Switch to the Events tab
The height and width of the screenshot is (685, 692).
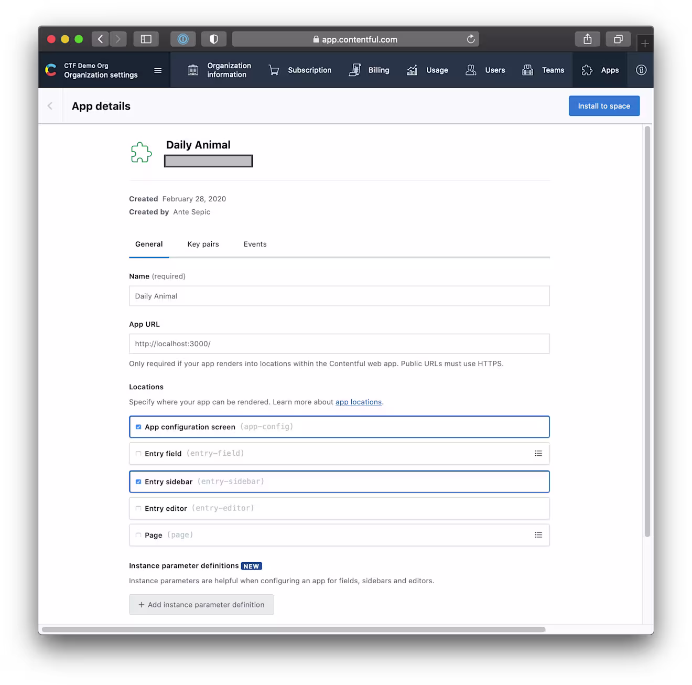pyautogui.click(x=255, y=244)
